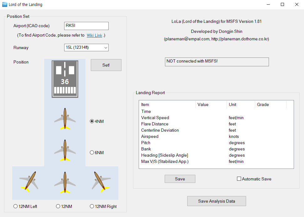Select the Heading [Sideslip Angle] row

click(216, 155)
